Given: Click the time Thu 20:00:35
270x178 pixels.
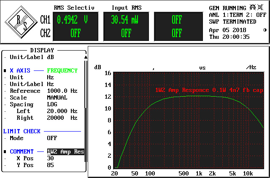Looking at the screenshot, I should (x=229, y=37).
